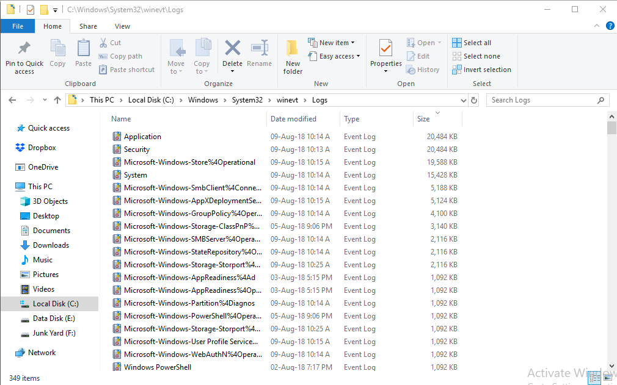This screenshot has height=385, width=617.
Task: Click the Copy icon in the ribbon
Action: coord(58,56)
